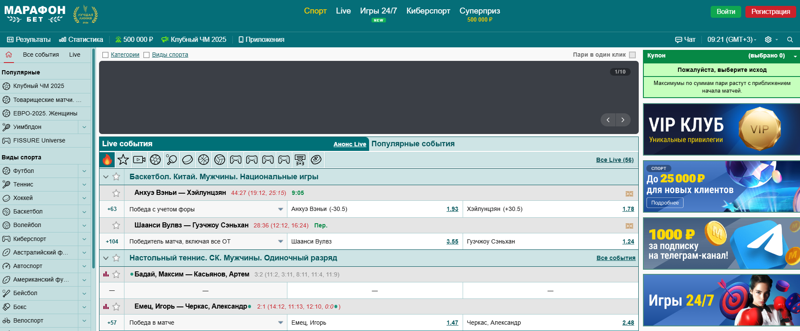Expand the Футбол sidebar category
Image resolution: width=800 pixels, height=331 pixels.
[x=84, y=171]
